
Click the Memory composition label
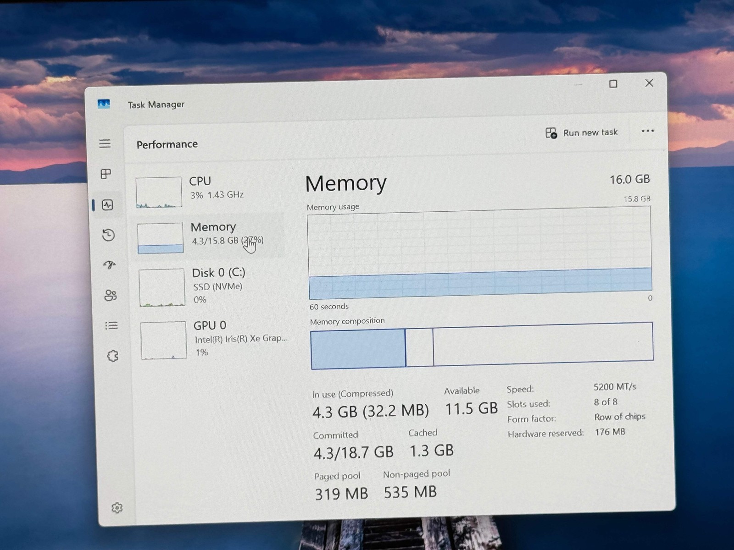[x=347, y=321]
